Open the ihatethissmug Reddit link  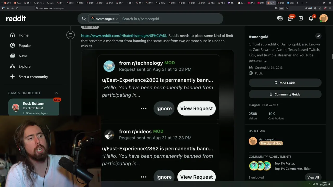[124, 36]
